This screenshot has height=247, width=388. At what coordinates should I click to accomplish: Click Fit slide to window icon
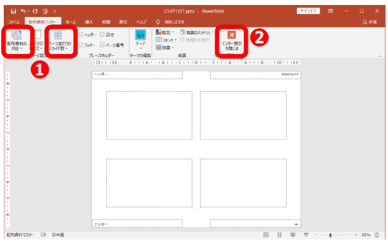[377, 235]
